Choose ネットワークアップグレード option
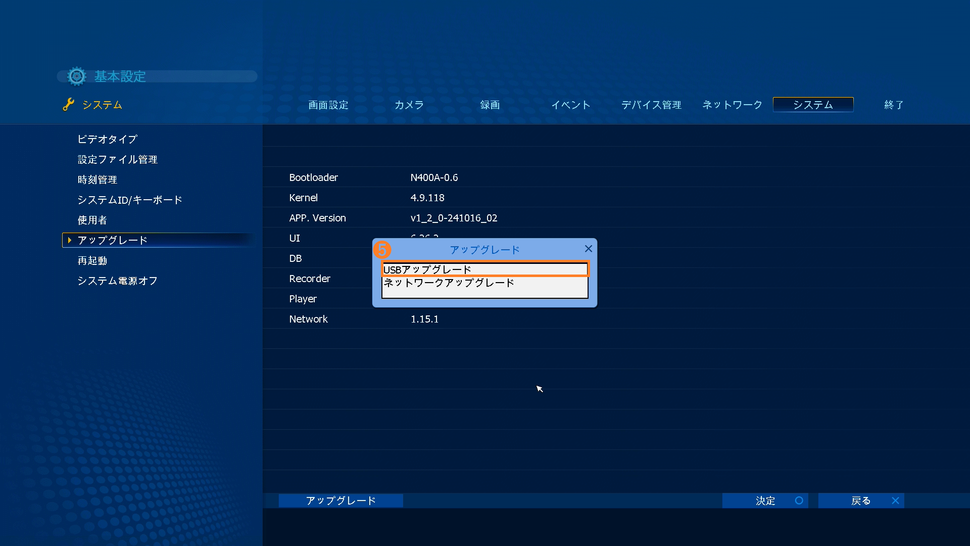Image resolution: width=970 pixels, height=546 pixels. click(x=449, y=283)
